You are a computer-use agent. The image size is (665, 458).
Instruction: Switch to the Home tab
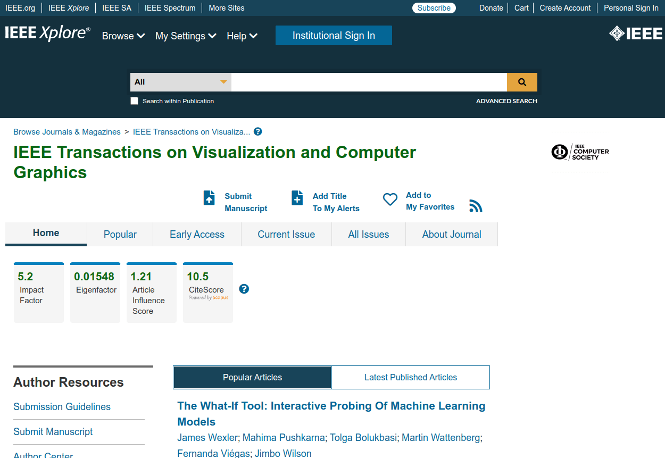tap(46, 234)
